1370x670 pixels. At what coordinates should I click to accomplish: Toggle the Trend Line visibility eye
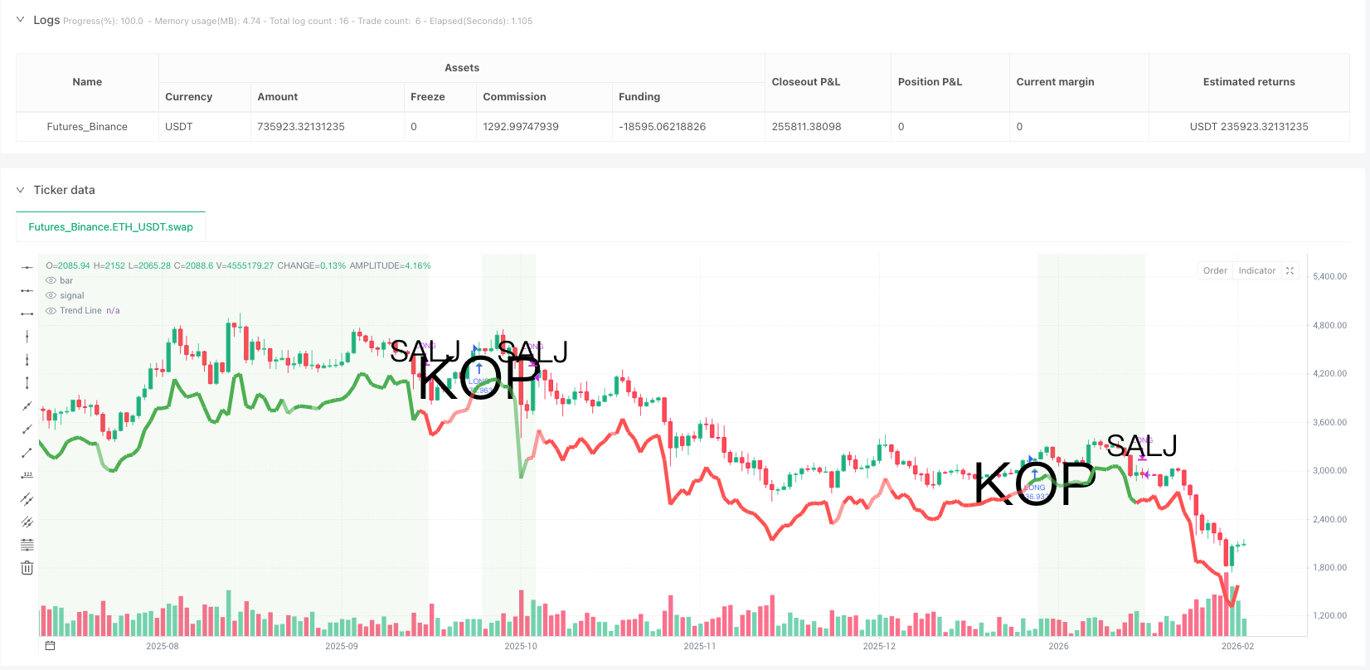tap(51, 311)
